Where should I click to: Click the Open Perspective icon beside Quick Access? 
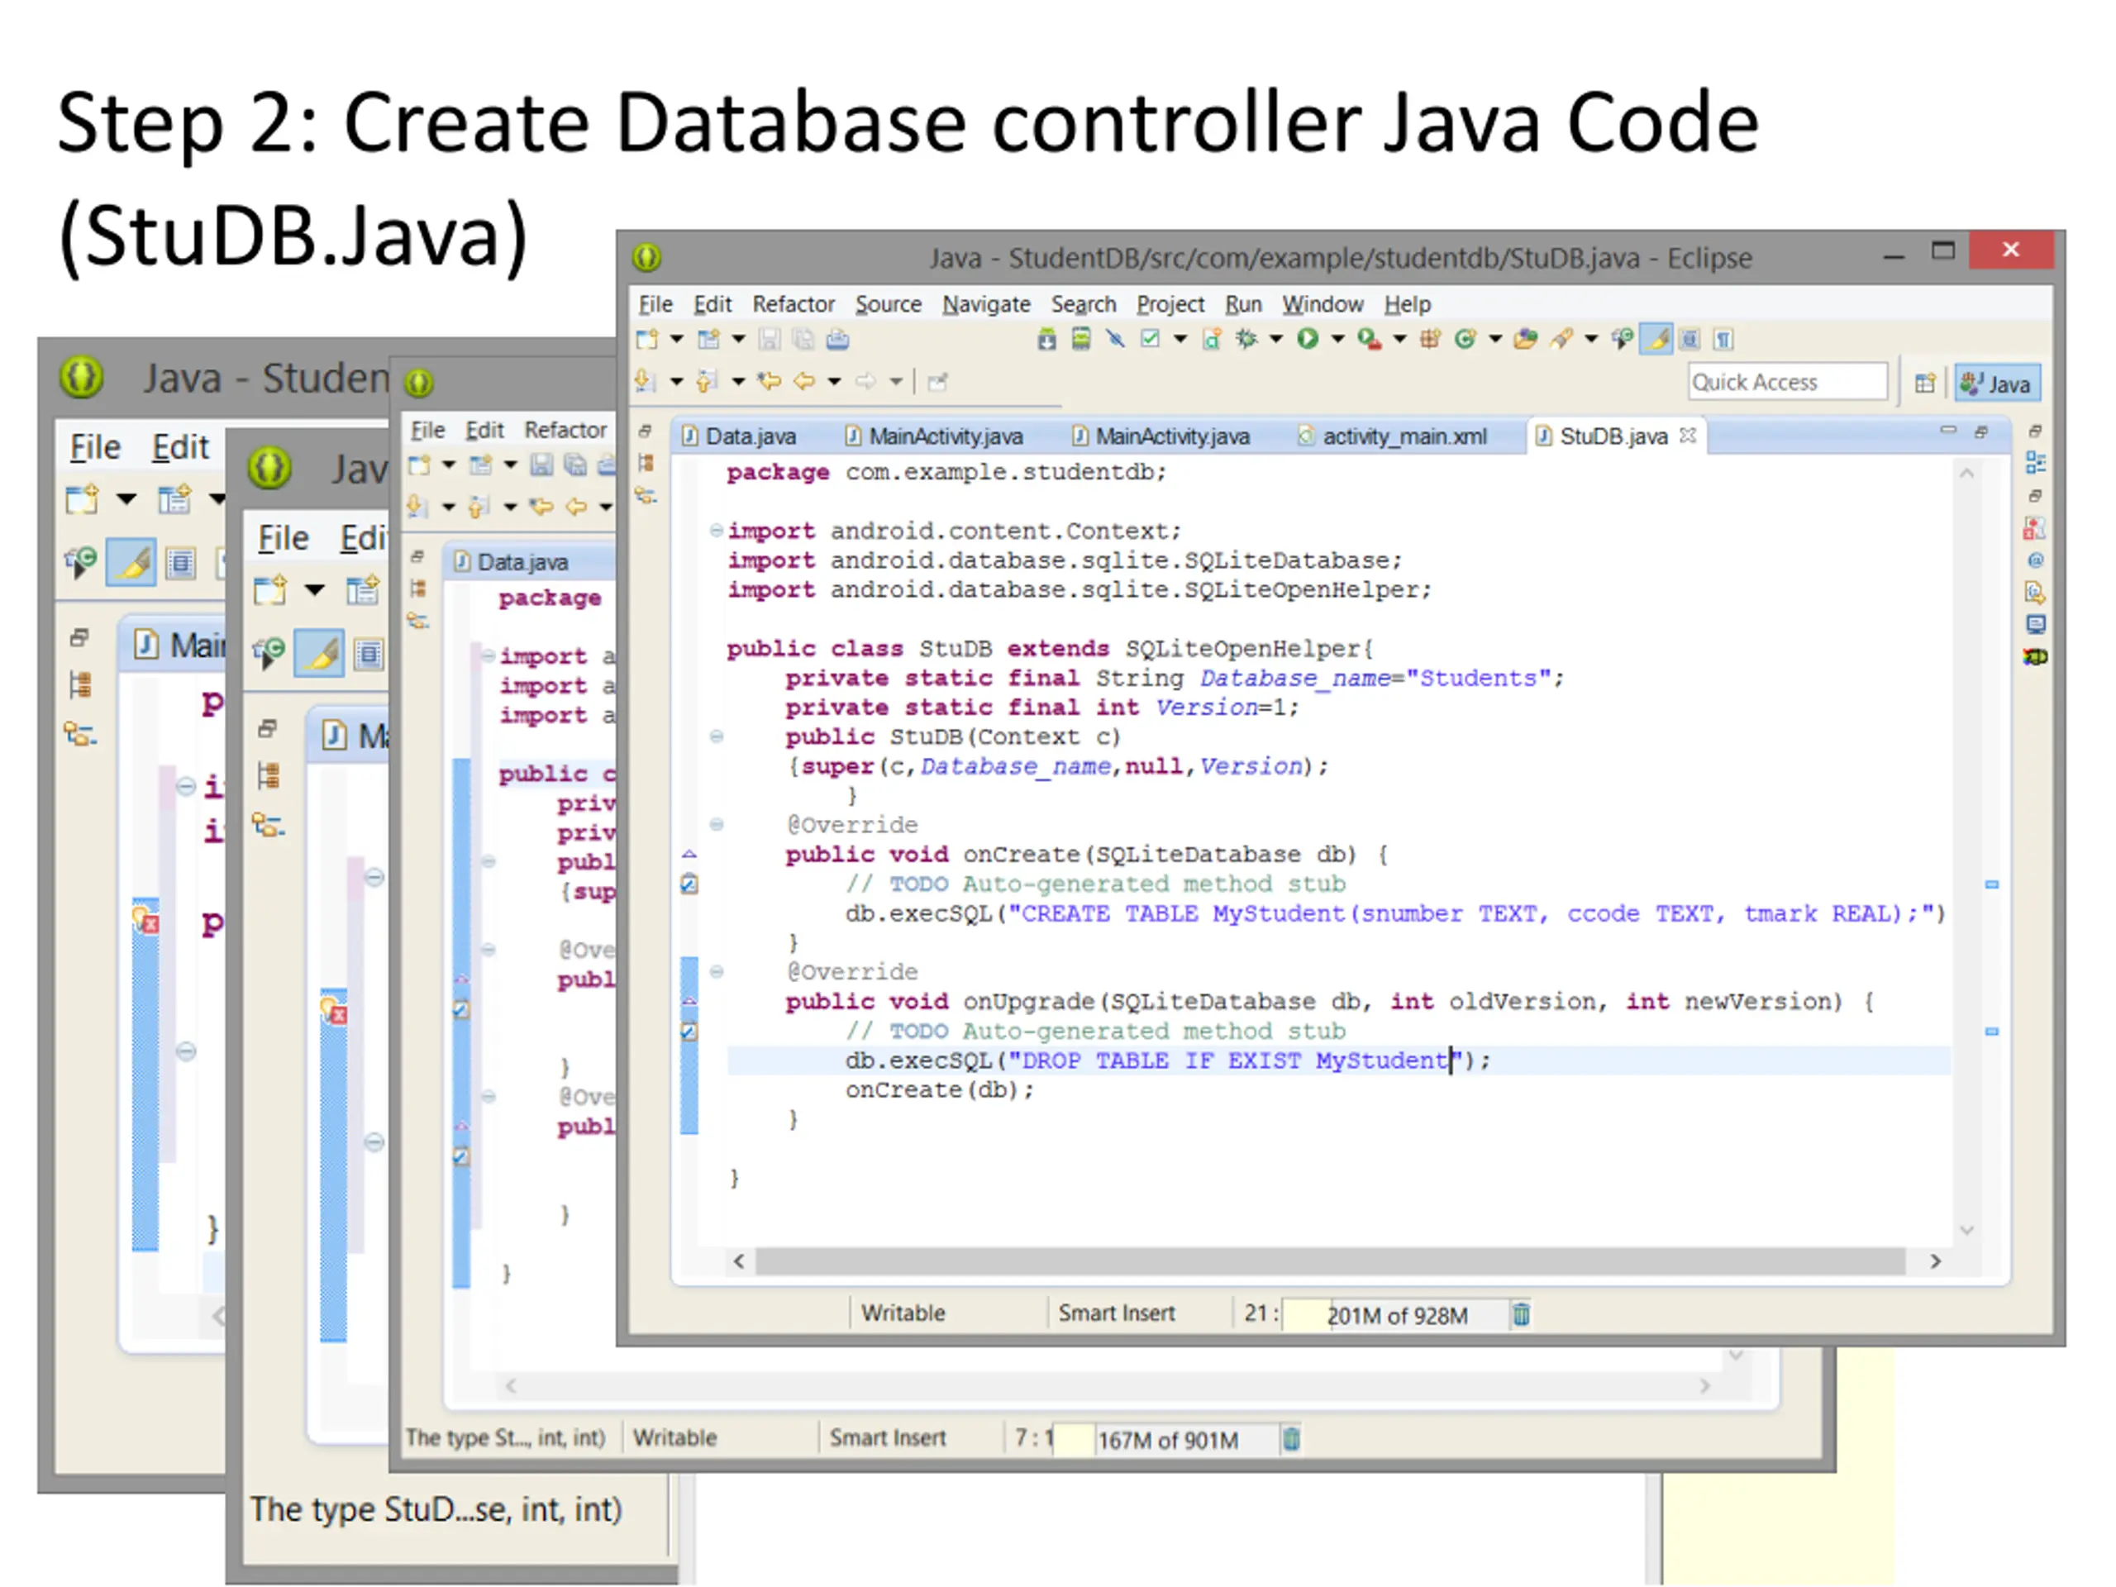(x=1926, y=384)
